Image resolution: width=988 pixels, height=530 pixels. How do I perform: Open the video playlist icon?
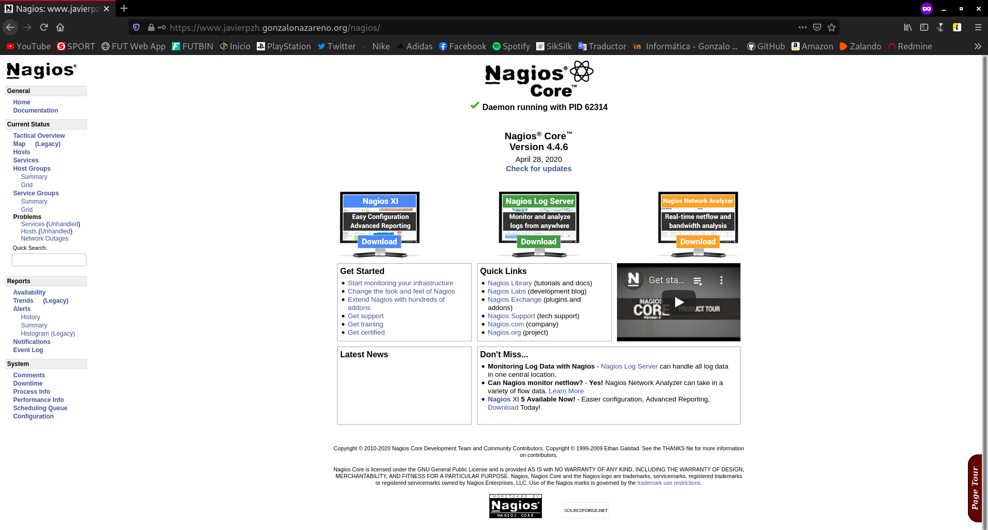pos(698,281)
